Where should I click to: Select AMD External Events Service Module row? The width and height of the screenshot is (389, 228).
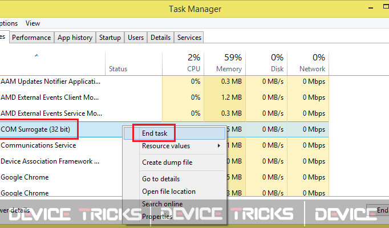[x=164, y=113]
